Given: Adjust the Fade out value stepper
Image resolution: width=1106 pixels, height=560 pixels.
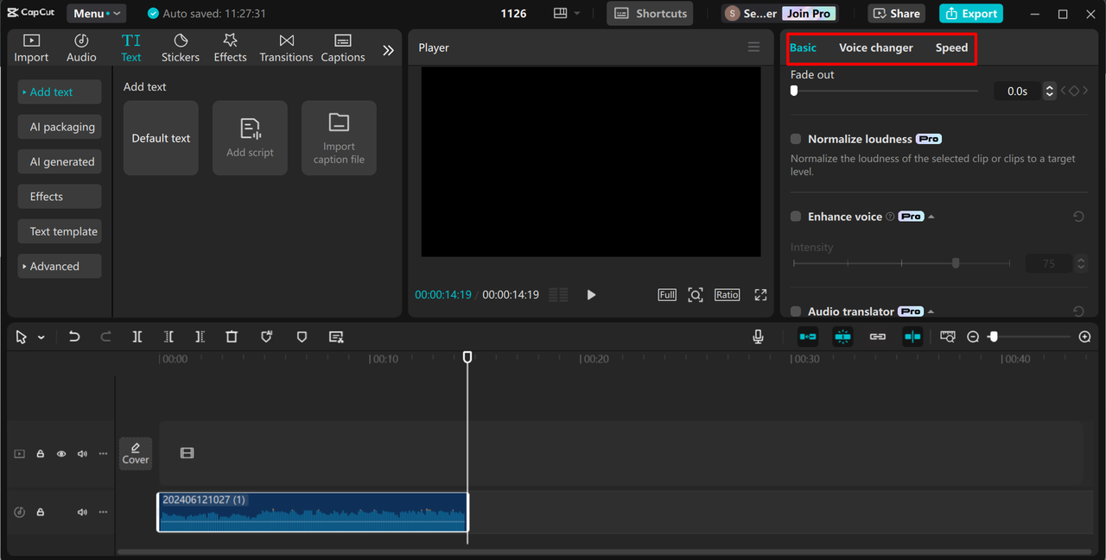Looking at the screenshot, I should (1050, 91).
